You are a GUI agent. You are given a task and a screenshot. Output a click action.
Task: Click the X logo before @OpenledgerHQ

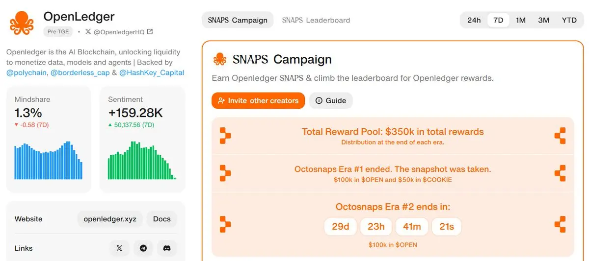[x=88, y=32]
